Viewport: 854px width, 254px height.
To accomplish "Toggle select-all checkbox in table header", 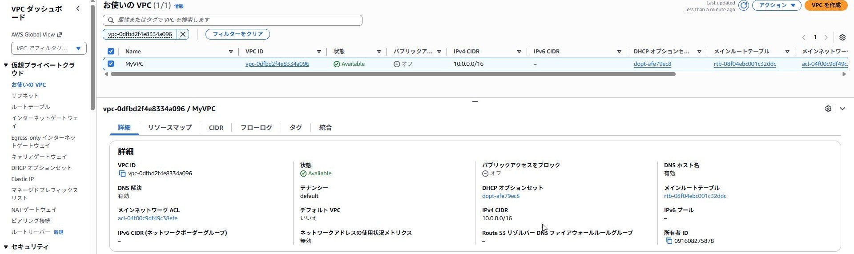I will click(111, 51).
